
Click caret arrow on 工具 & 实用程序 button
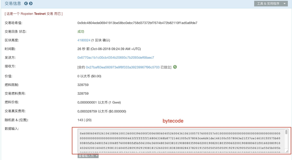[x=284, y=4]
